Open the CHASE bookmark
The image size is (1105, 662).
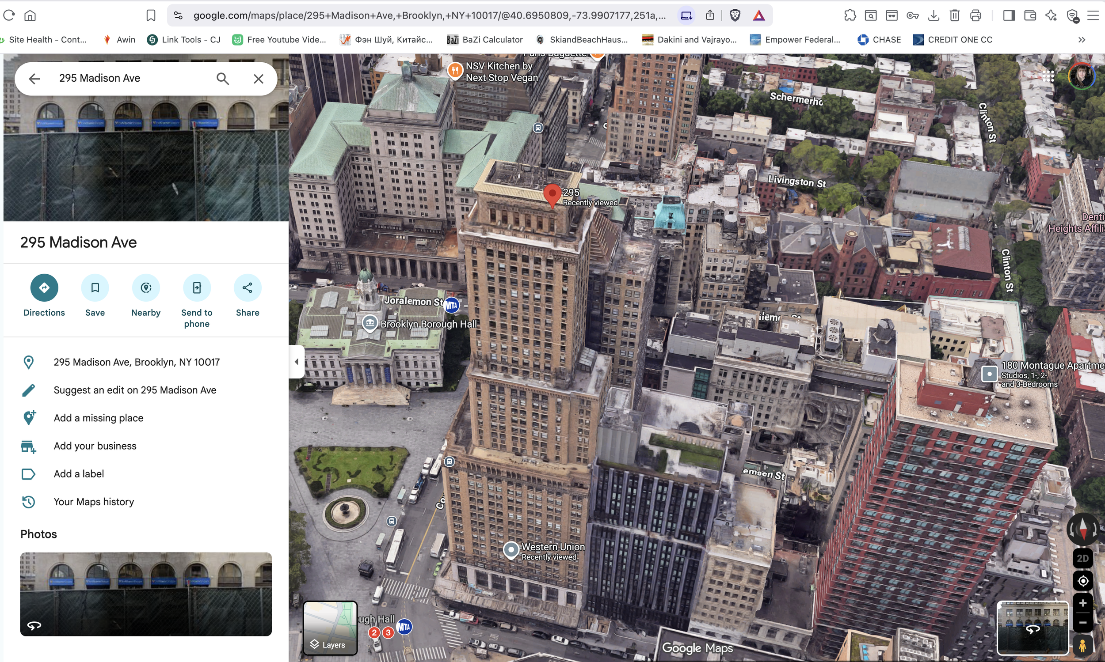pos(879,39)
